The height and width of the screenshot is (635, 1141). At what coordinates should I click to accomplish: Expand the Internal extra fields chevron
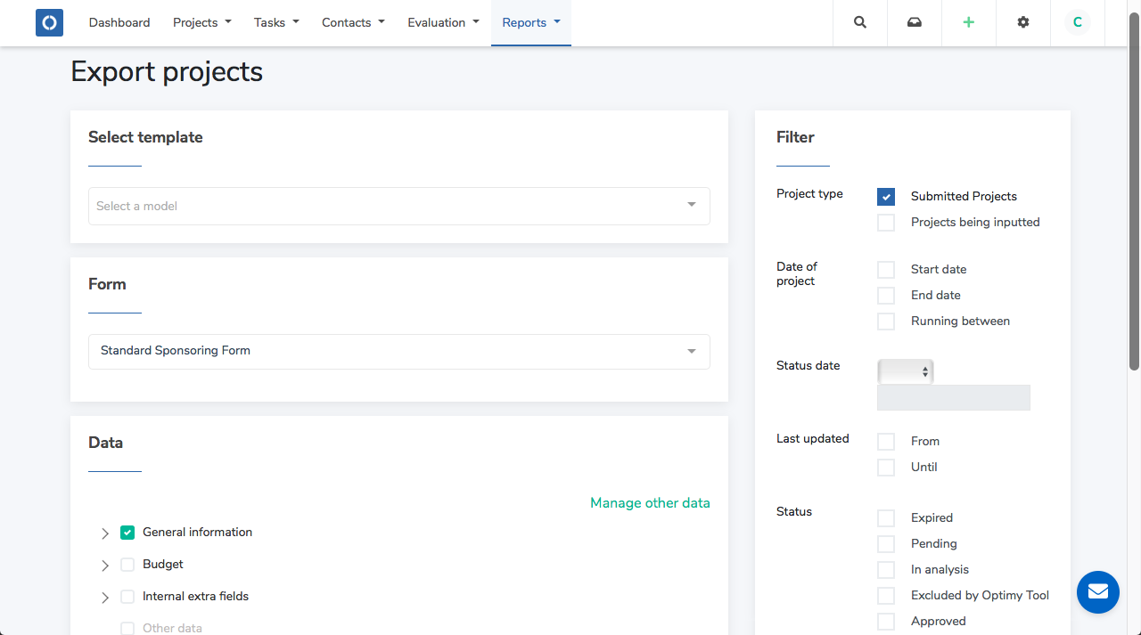tap(105, 598)
